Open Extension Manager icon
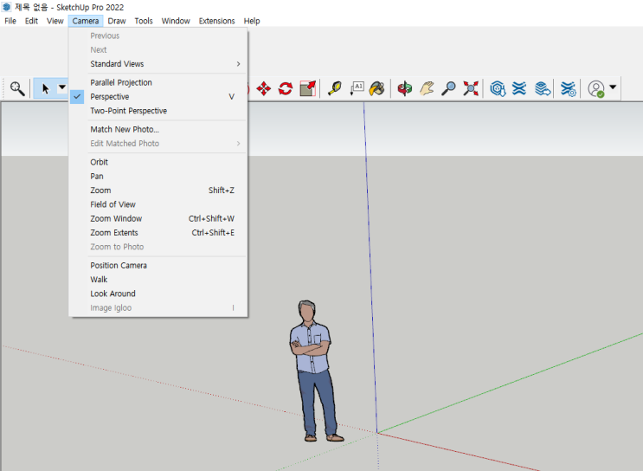This screenshot has height=471, width=643. (x=569, y=88)
